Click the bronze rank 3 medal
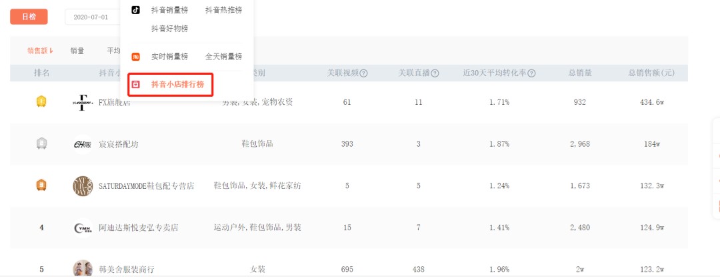Image resolution: width=720 pixels, height=277 pixels. pyautogui.click(x=41, y=186)
